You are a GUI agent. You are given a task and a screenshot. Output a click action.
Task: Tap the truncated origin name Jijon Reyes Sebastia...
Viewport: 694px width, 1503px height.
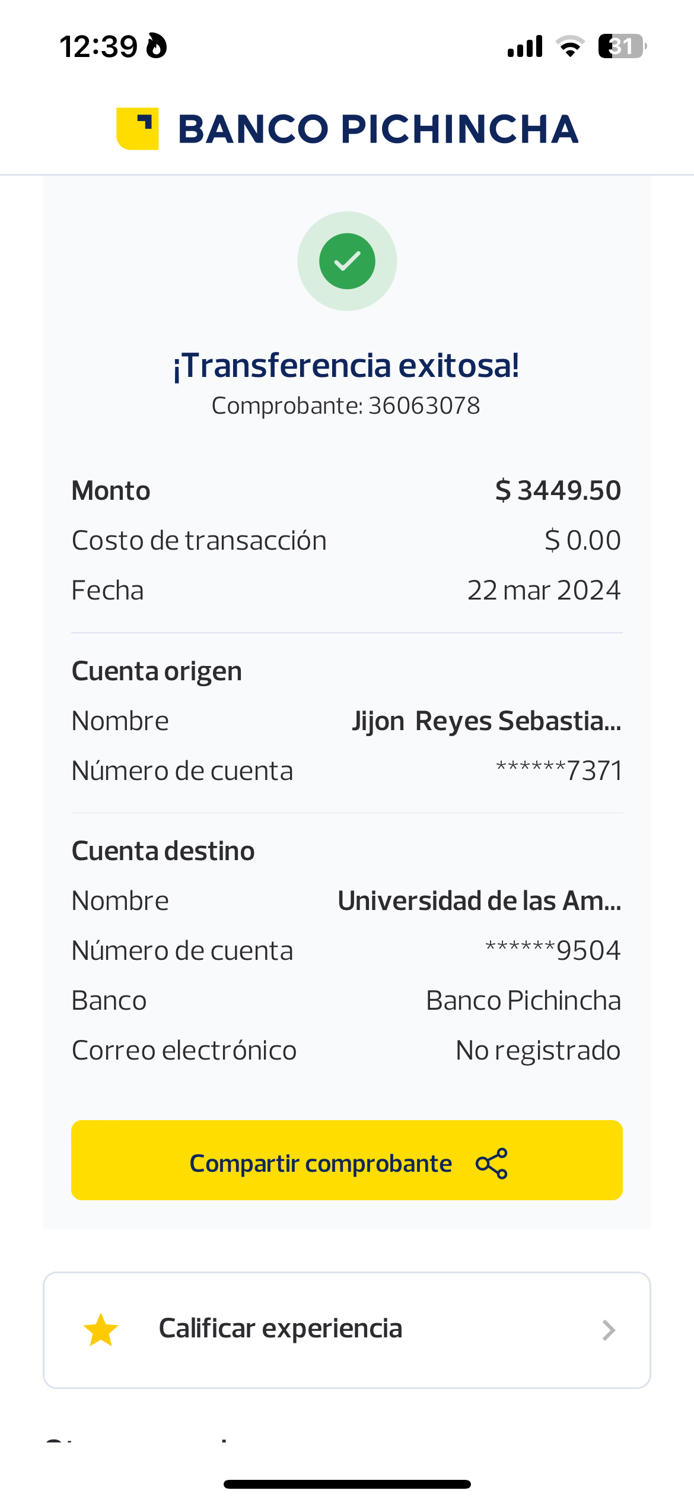point(486,721)
